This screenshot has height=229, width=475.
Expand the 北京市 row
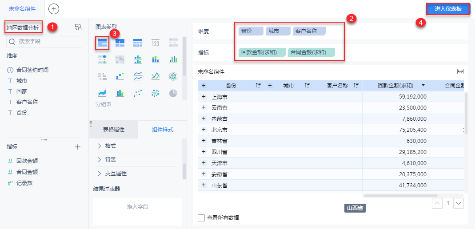click(x=204, y=130)
